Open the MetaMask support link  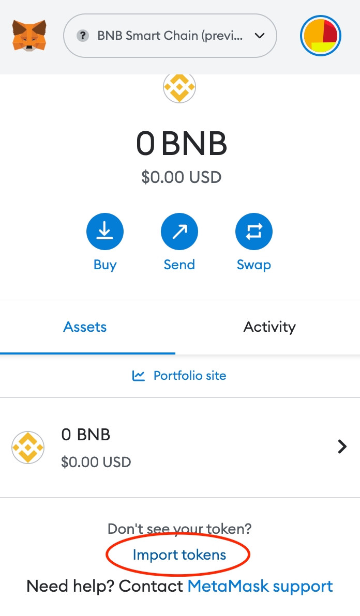click(x=260, y=587)
